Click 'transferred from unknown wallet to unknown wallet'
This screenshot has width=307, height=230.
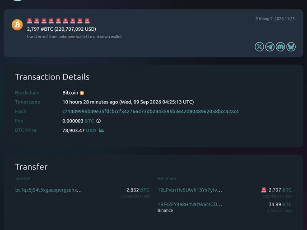click(x=74, y=37)
